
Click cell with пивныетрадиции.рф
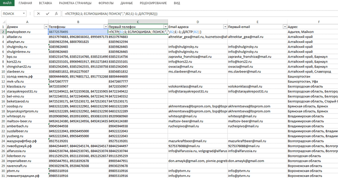(27, 176)
